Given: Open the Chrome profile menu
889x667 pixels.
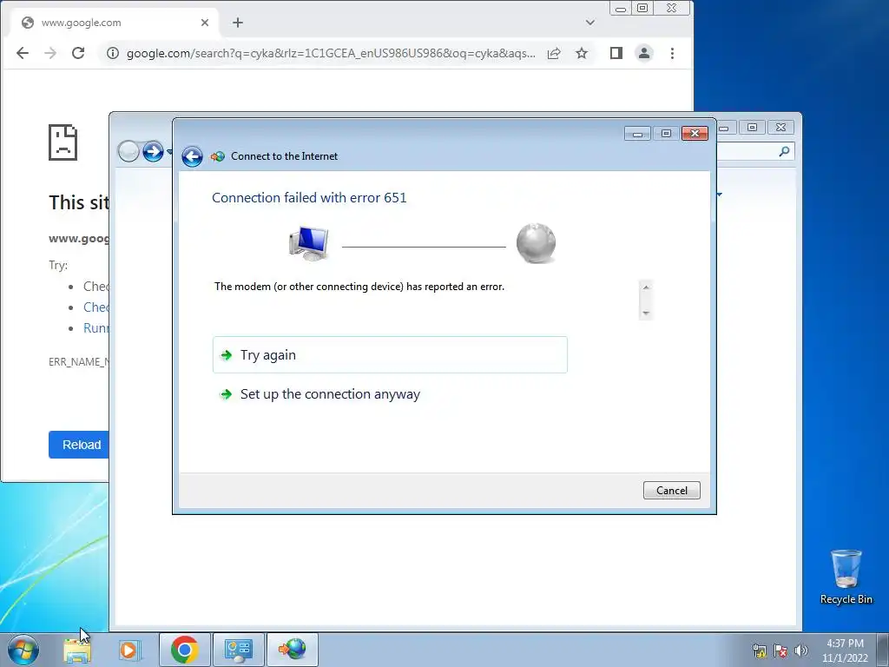Looking at the screenshot, I should tap(644, 53).
